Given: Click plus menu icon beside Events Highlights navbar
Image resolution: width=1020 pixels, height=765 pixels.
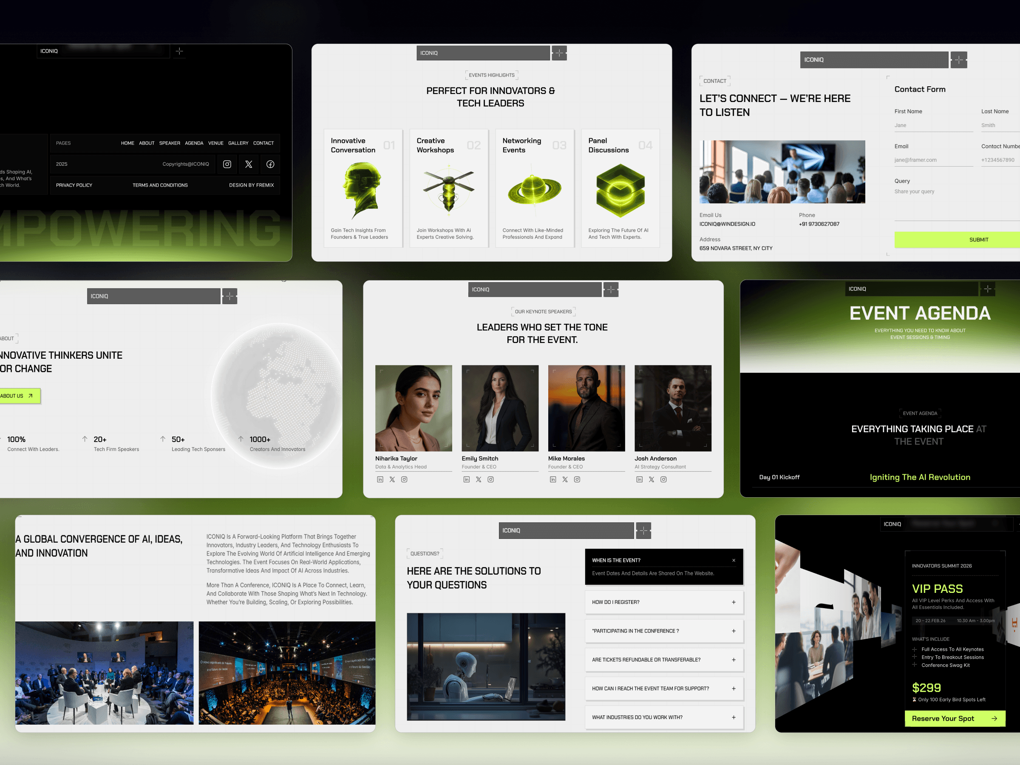Looking at the screenshot, I should 559,53.
